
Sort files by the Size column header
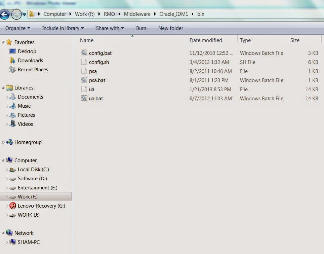click(x=294, y=40)
